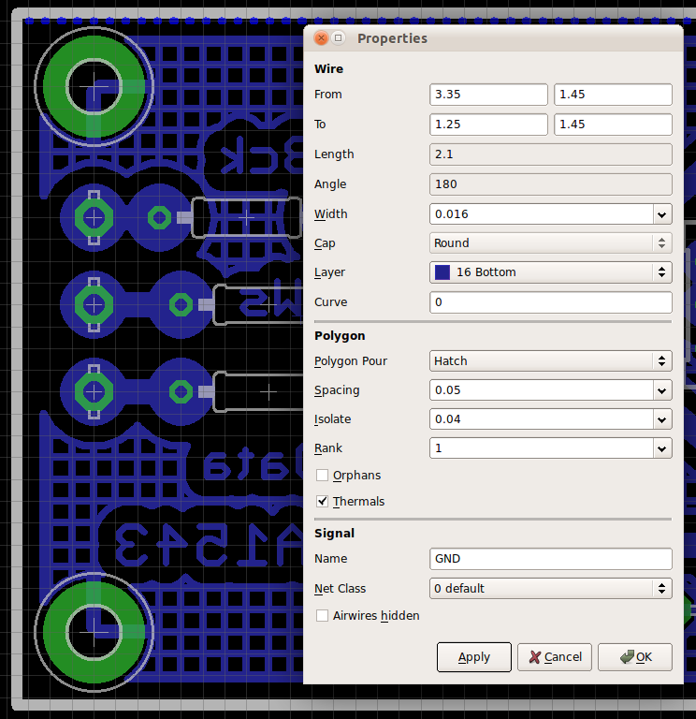
Task: Open the Rank dropdown arrow
Action: (662, 448)
